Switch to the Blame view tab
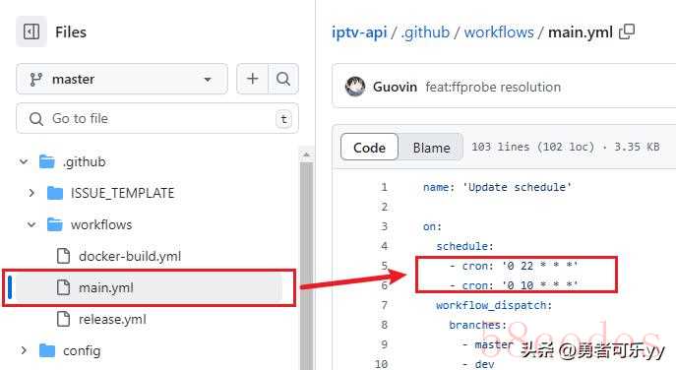 click(x=431, y=148)
